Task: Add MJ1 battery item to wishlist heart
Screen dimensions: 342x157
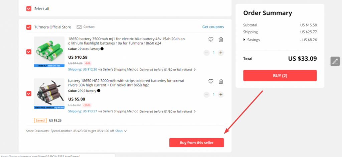Action: tap(211, 40)
